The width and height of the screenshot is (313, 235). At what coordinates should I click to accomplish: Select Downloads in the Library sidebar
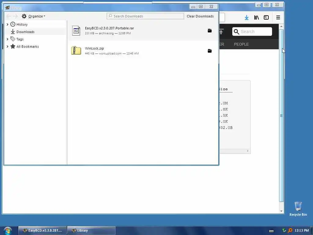[x=25, y=32]
